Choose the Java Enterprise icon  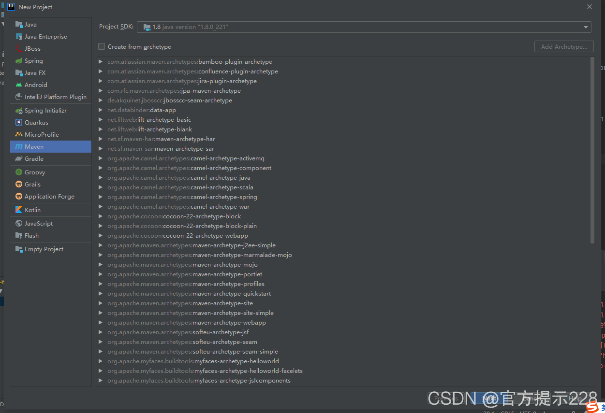pos(19,37)
